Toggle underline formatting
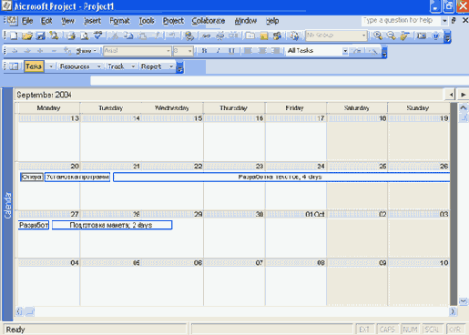Image resolution: width=469 pixels, height=335 pixels. tap(231, 51)
